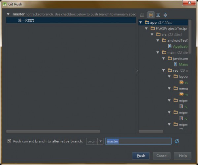Click the bold master branch label
Screen dimensions: 198x165
18,14
